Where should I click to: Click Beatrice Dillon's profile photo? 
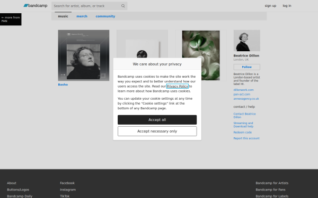[x=246, y=41]
